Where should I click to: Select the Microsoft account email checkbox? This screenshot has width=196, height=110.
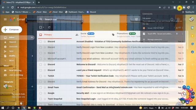(x=40, y=59)
